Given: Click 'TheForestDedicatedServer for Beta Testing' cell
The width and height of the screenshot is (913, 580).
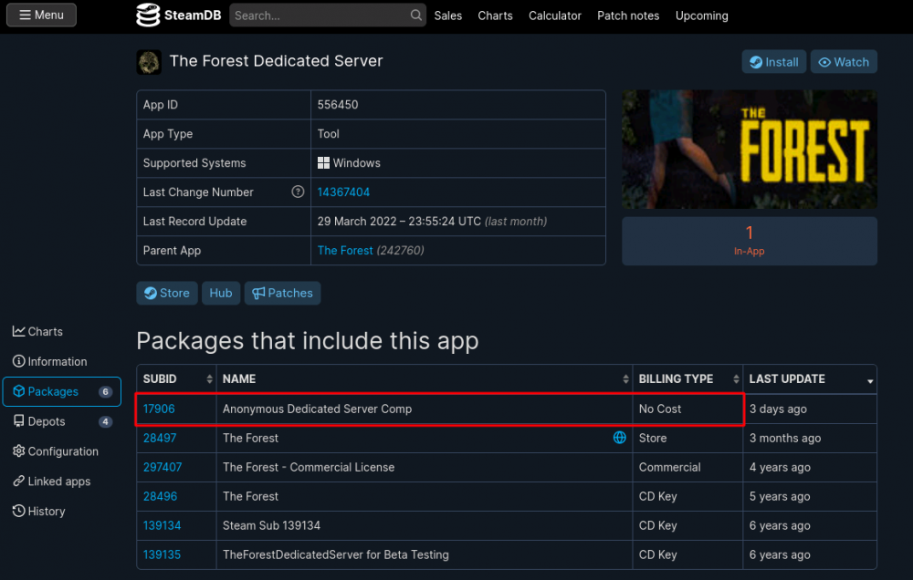Looking at the screenshot, I should [425, 554].
